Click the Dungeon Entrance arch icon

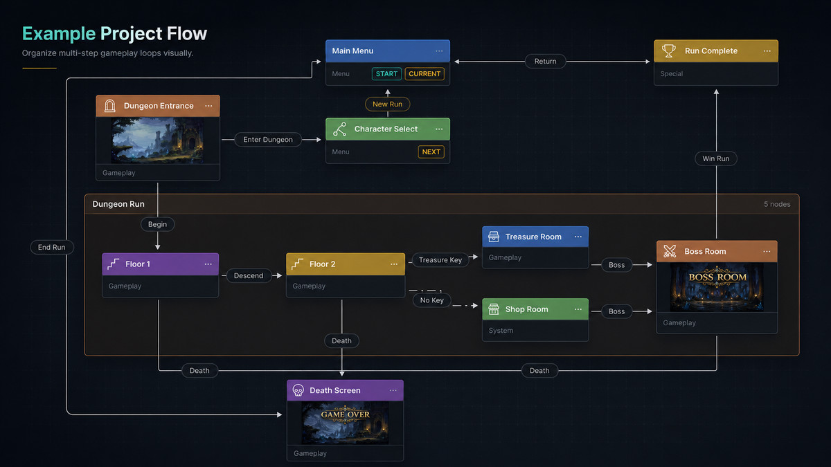[x=109, y=106]
